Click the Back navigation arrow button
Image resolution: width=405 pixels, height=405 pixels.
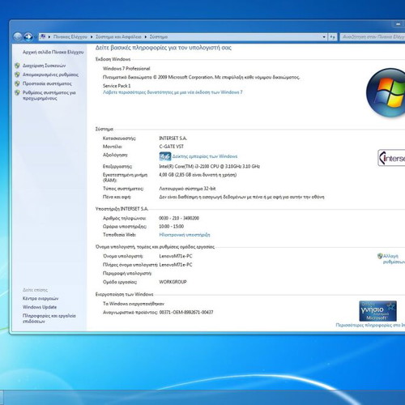pyautogui.click(x=18, y=36)
